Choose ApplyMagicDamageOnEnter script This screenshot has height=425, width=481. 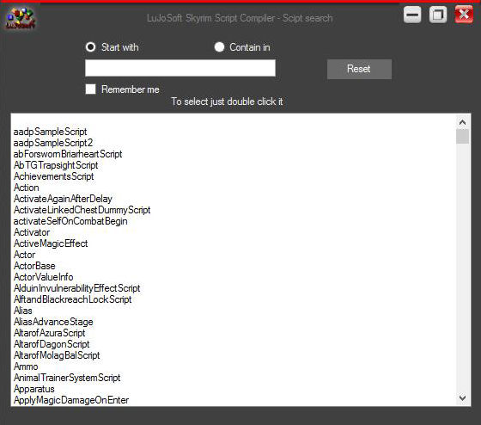(71, 400)
